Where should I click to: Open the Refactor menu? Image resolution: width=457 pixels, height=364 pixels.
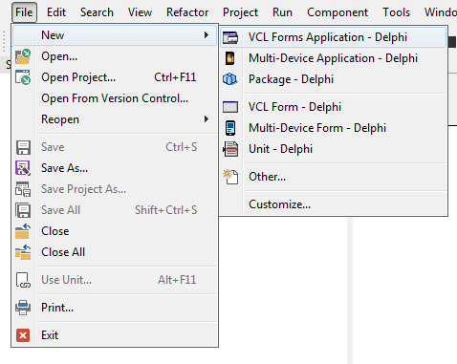(x=187, y=12)
